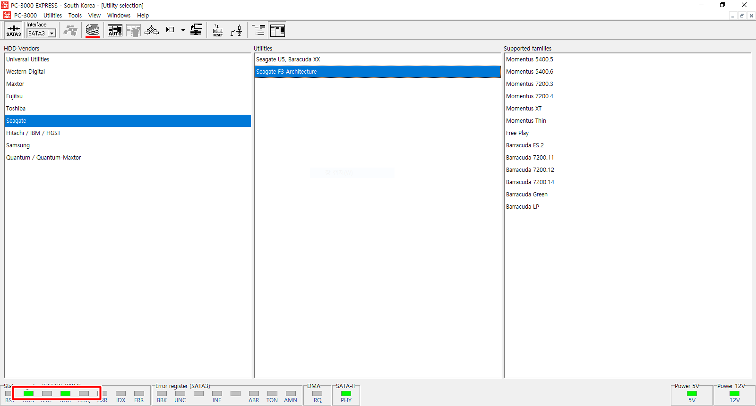
Task: Switch to three-column view icon
Action: pos(277,31)
